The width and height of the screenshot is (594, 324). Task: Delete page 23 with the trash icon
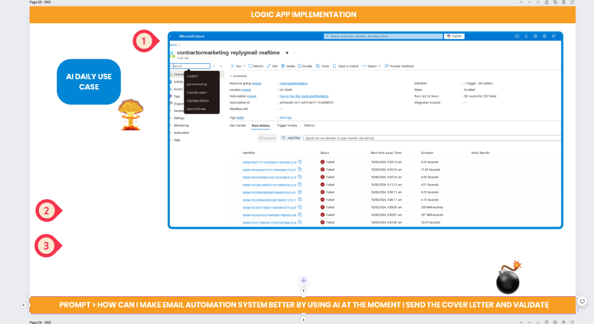pyautogui.click(x=564, y=2)
